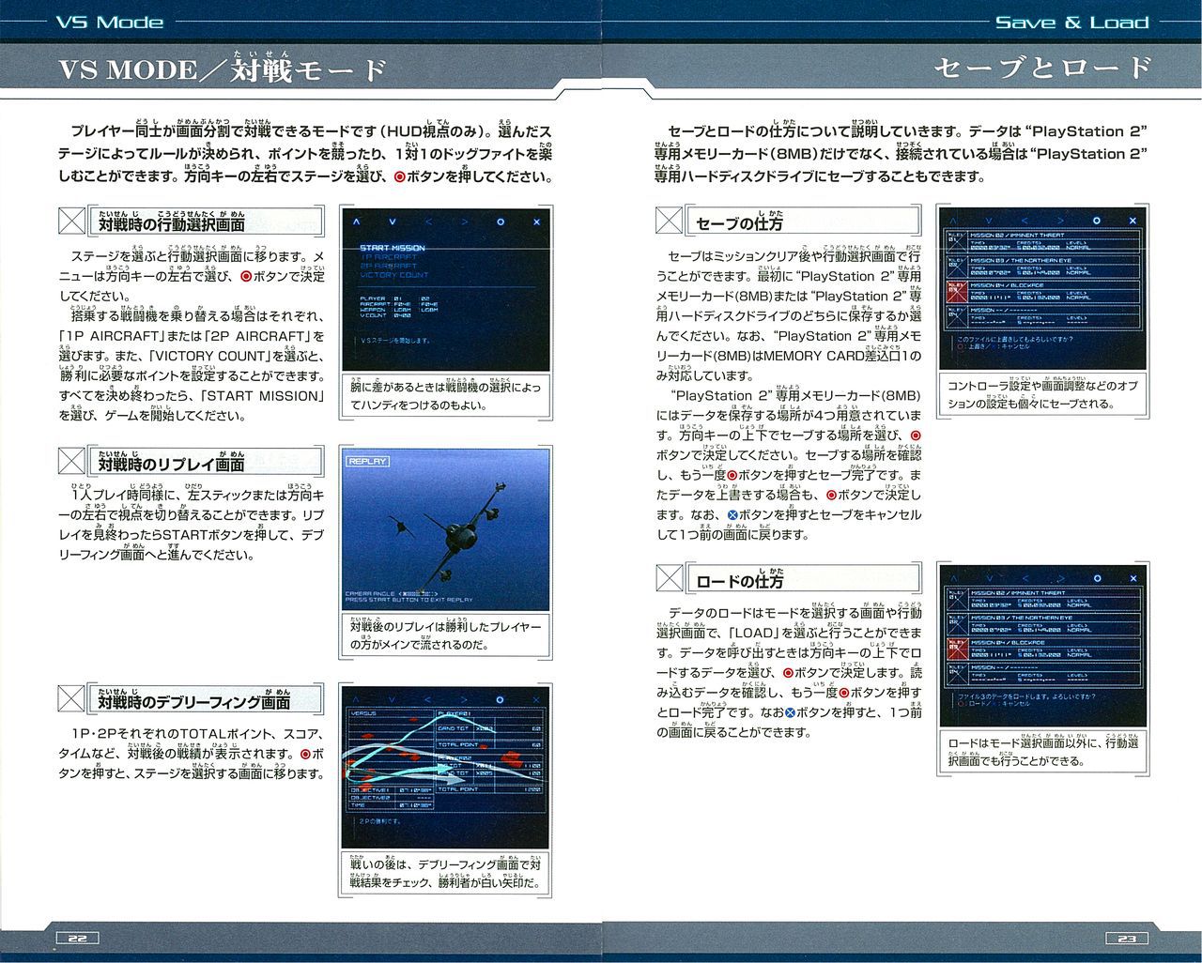Click caption 腕に差があるときは under VS menu screenshot

pos(446,395)
